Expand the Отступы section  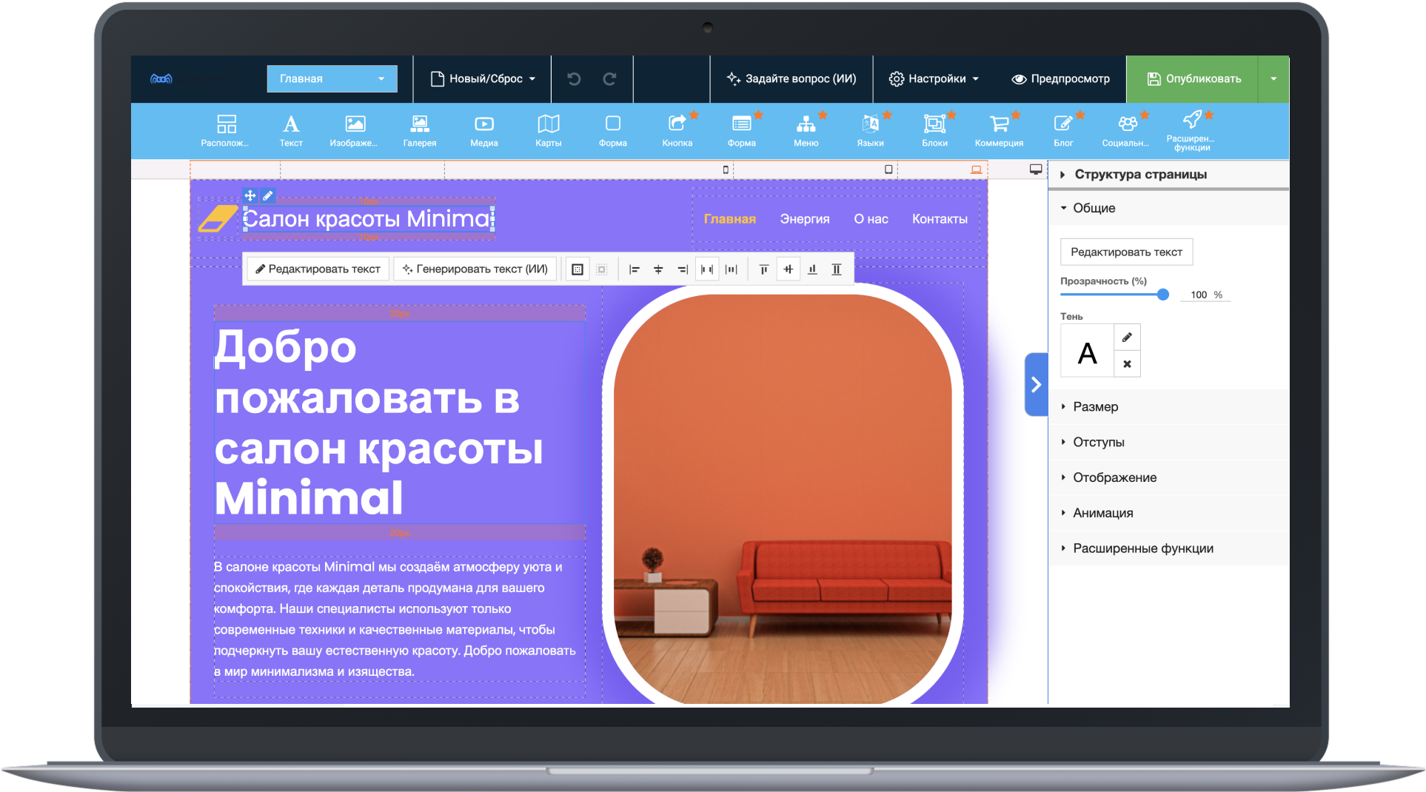tap(1168, 443)
